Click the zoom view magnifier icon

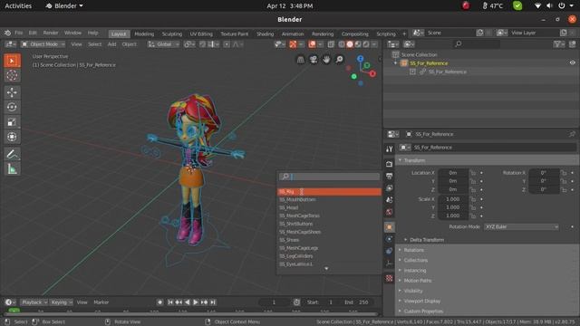pyautogui.click(x=339, y=60)
